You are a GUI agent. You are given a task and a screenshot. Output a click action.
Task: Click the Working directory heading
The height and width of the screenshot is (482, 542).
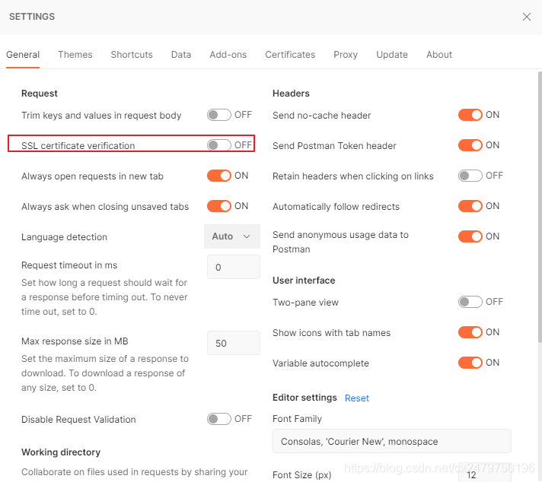61,452
